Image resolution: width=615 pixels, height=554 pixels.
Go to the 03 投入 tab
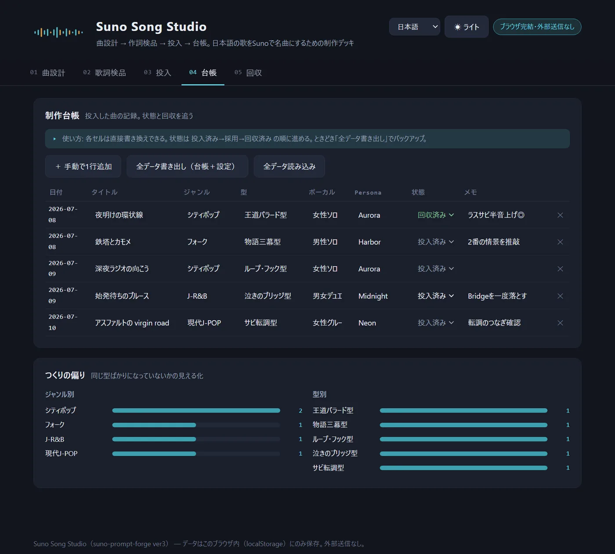[157, 72]
